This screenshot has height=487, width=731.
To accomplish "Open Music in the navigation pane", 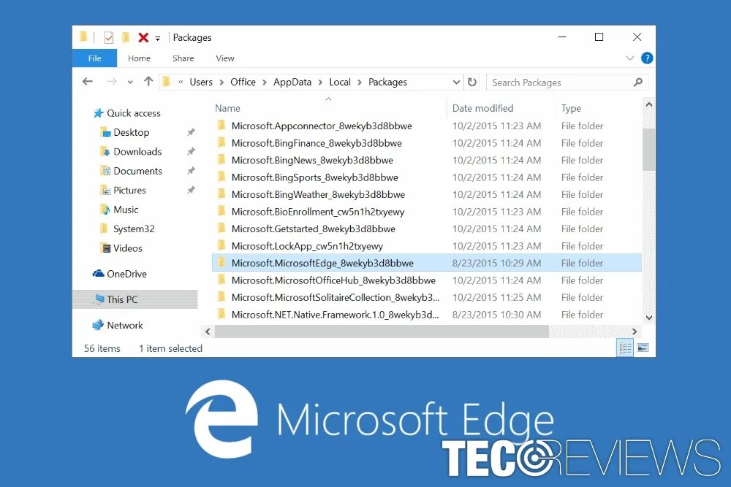I will coord(119,210).
